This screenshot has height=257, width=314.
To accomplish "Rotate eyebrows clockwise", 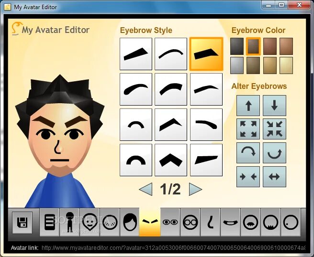I will click(x=248, y=153).
